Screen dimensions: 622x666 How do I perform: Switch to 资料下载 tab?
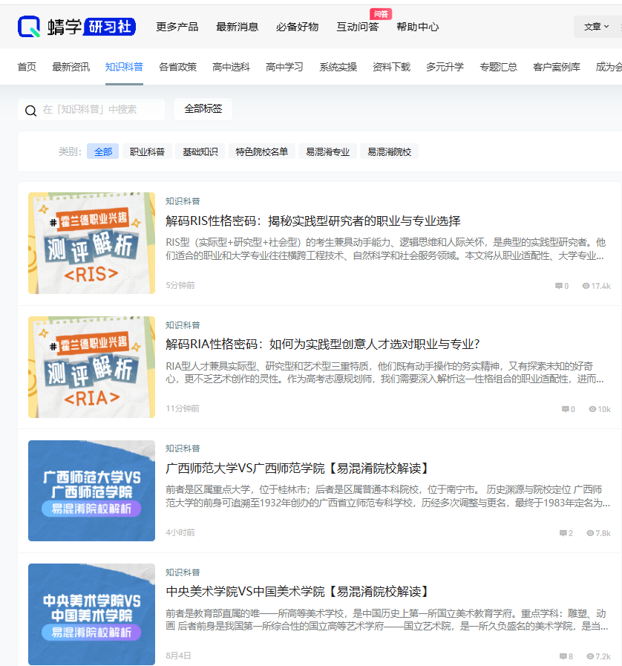click(x=391, y=67)
